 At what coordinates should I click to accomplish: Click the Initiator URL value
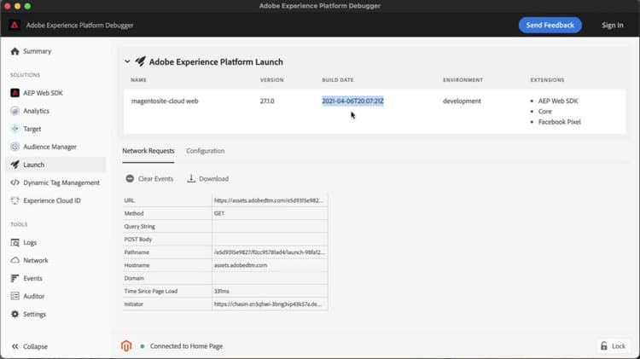point(270,304)
